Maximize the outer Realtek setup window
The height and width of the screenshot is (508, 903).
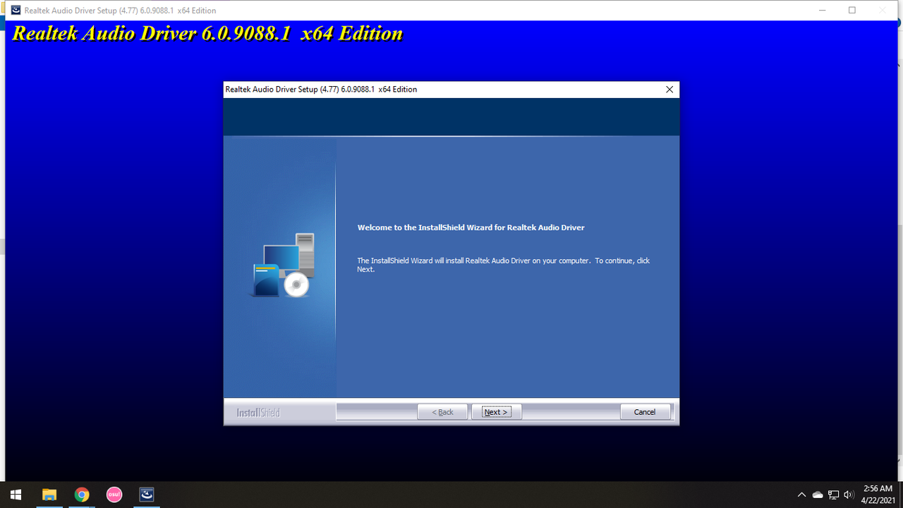pyautogui.click(x=852, y=10)
